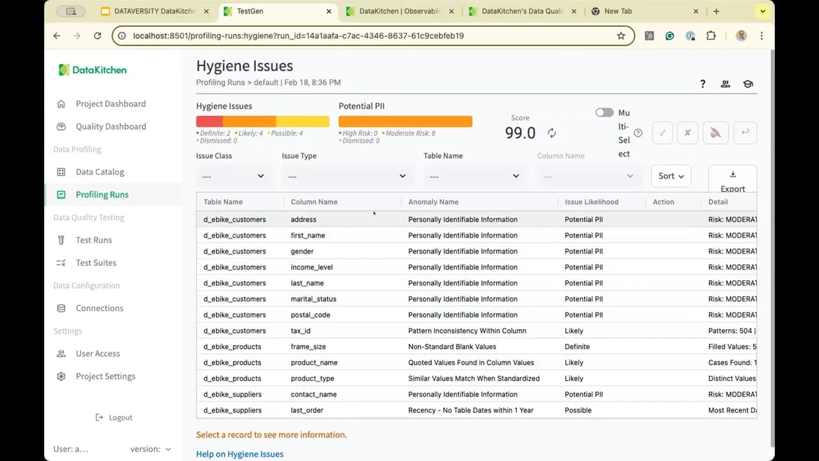Go back using browser back arrow
The width and height of the screenshot is (819, 461).
[x=57, y=36]
